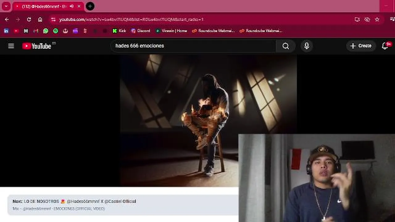
Task: Click the magnifier search button
Action: click(286, 46)
